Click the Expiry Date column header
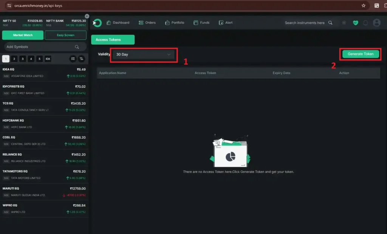The image size is (387, 234). (281, 73)
